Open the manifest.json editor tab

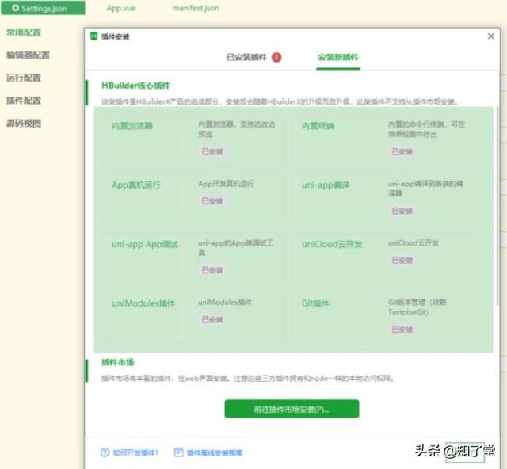(x=196, y=8)
